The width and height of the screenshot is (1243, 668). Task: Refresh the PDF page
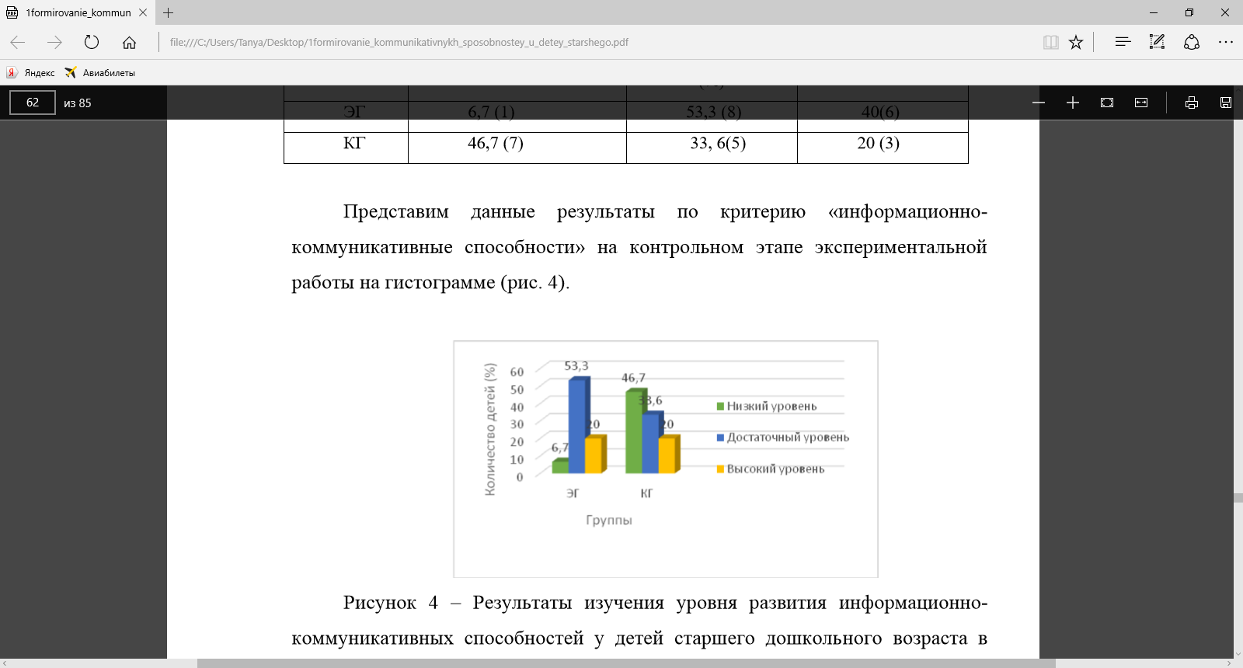pos(92,42)
